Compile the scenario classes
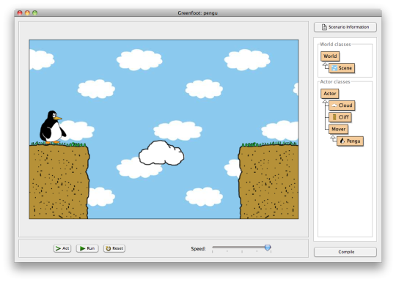 (345, 252)
